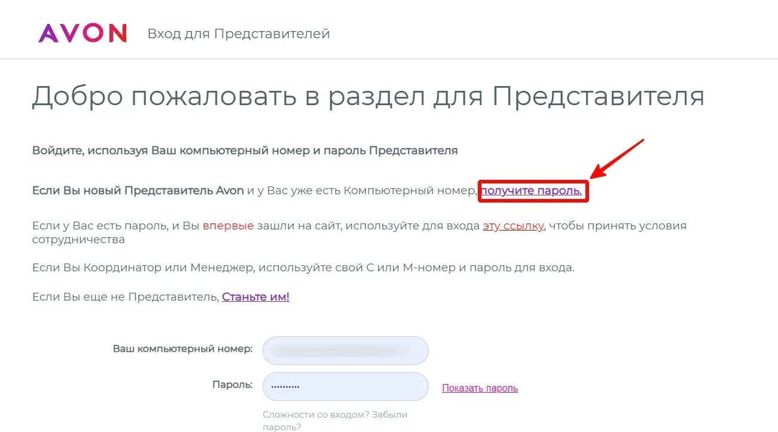The image size is (778, 432).
Task: Click "Показать пароль" to reveal password
Action: tap(480, 388)
